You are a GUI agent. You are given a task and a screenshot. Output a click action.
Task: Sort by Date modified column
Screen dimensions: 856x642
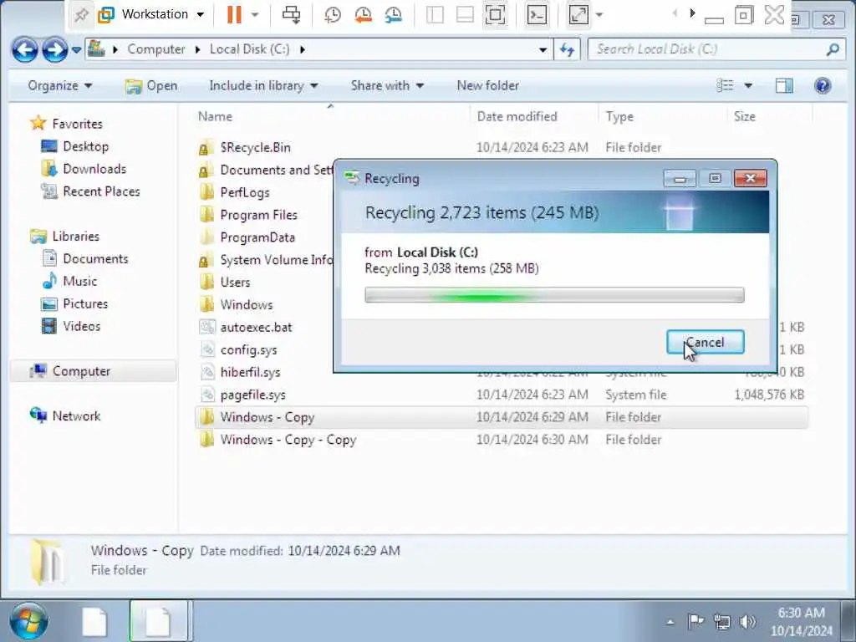pos(517,116)
